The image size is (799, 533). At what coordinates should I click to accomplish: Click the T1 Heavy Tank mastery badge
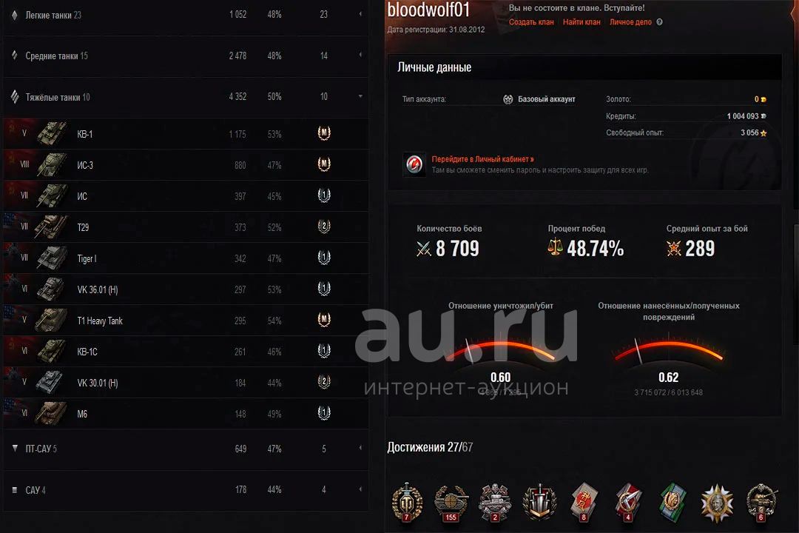click(x=324, y=320)
